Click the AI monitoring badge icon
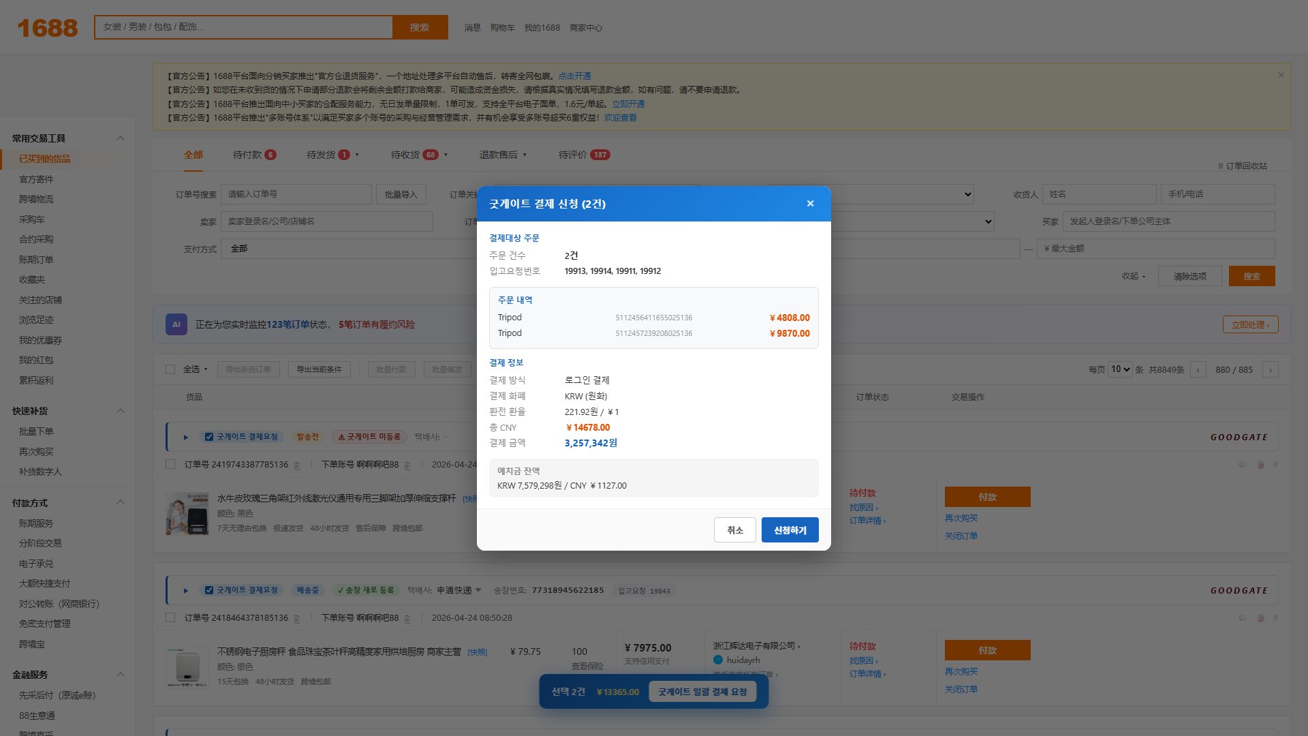The height and width of the screenshot is (736, 1308). (176, 324)
